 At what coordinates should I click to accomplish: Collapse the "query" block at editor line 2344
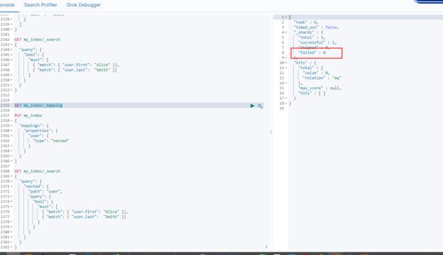pyautogui.click(x=12, y=50)
